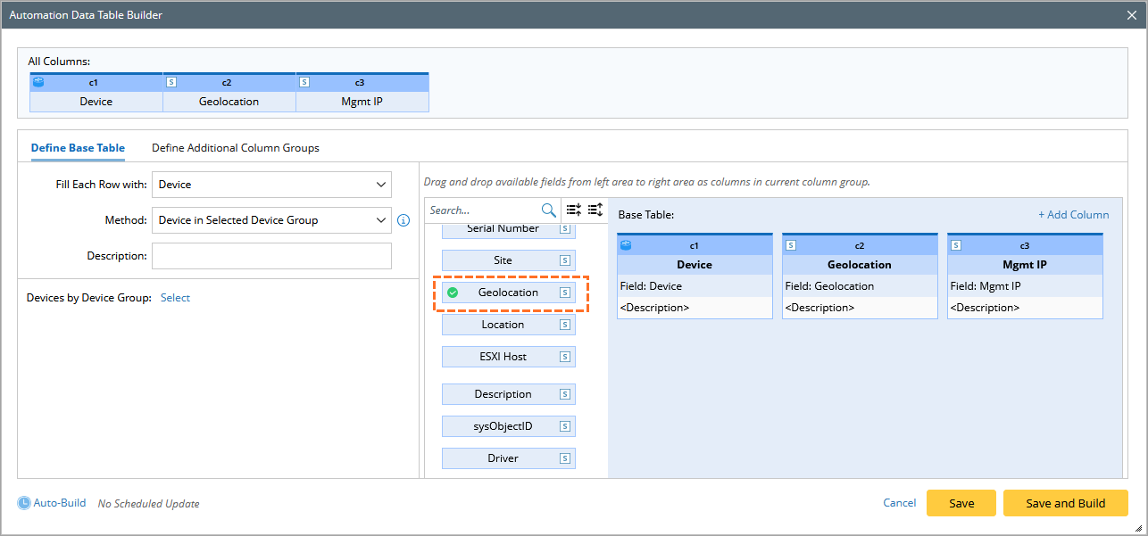
Task: Click the + Add Column link
Action: (1073, 215)
